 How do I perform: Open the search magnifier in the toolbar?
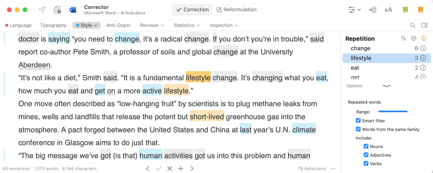coord(413,25)
